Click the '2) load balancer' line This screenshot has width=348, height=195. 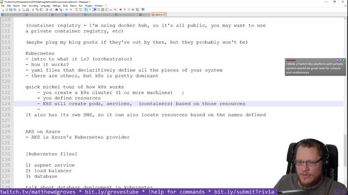pyautogui.click(x=48, y=171)
